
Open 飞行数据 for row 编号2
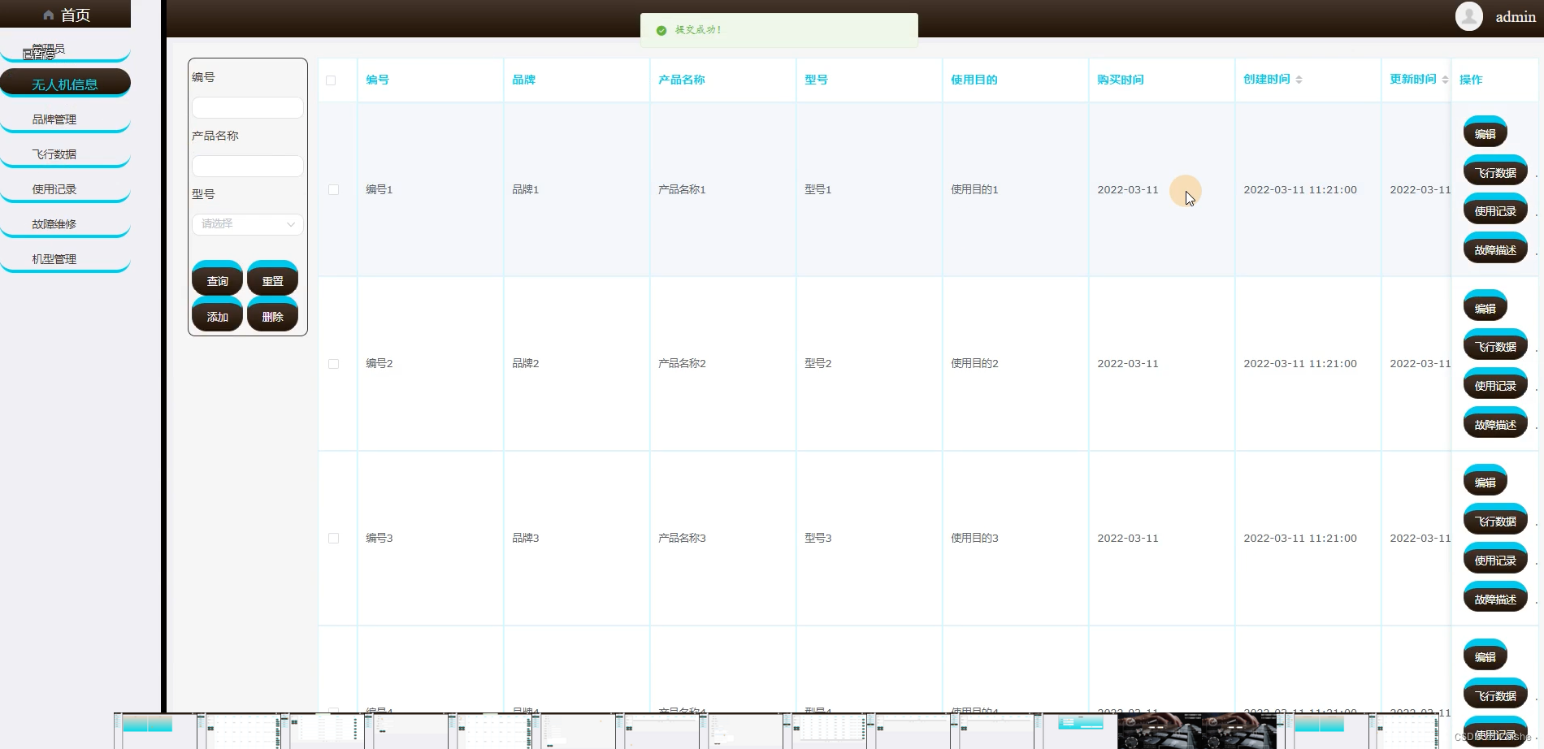(x=1495, y=345)
